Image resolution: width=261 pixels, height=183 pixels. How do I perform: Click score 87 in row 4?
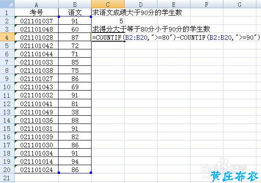tap(75, 37)
